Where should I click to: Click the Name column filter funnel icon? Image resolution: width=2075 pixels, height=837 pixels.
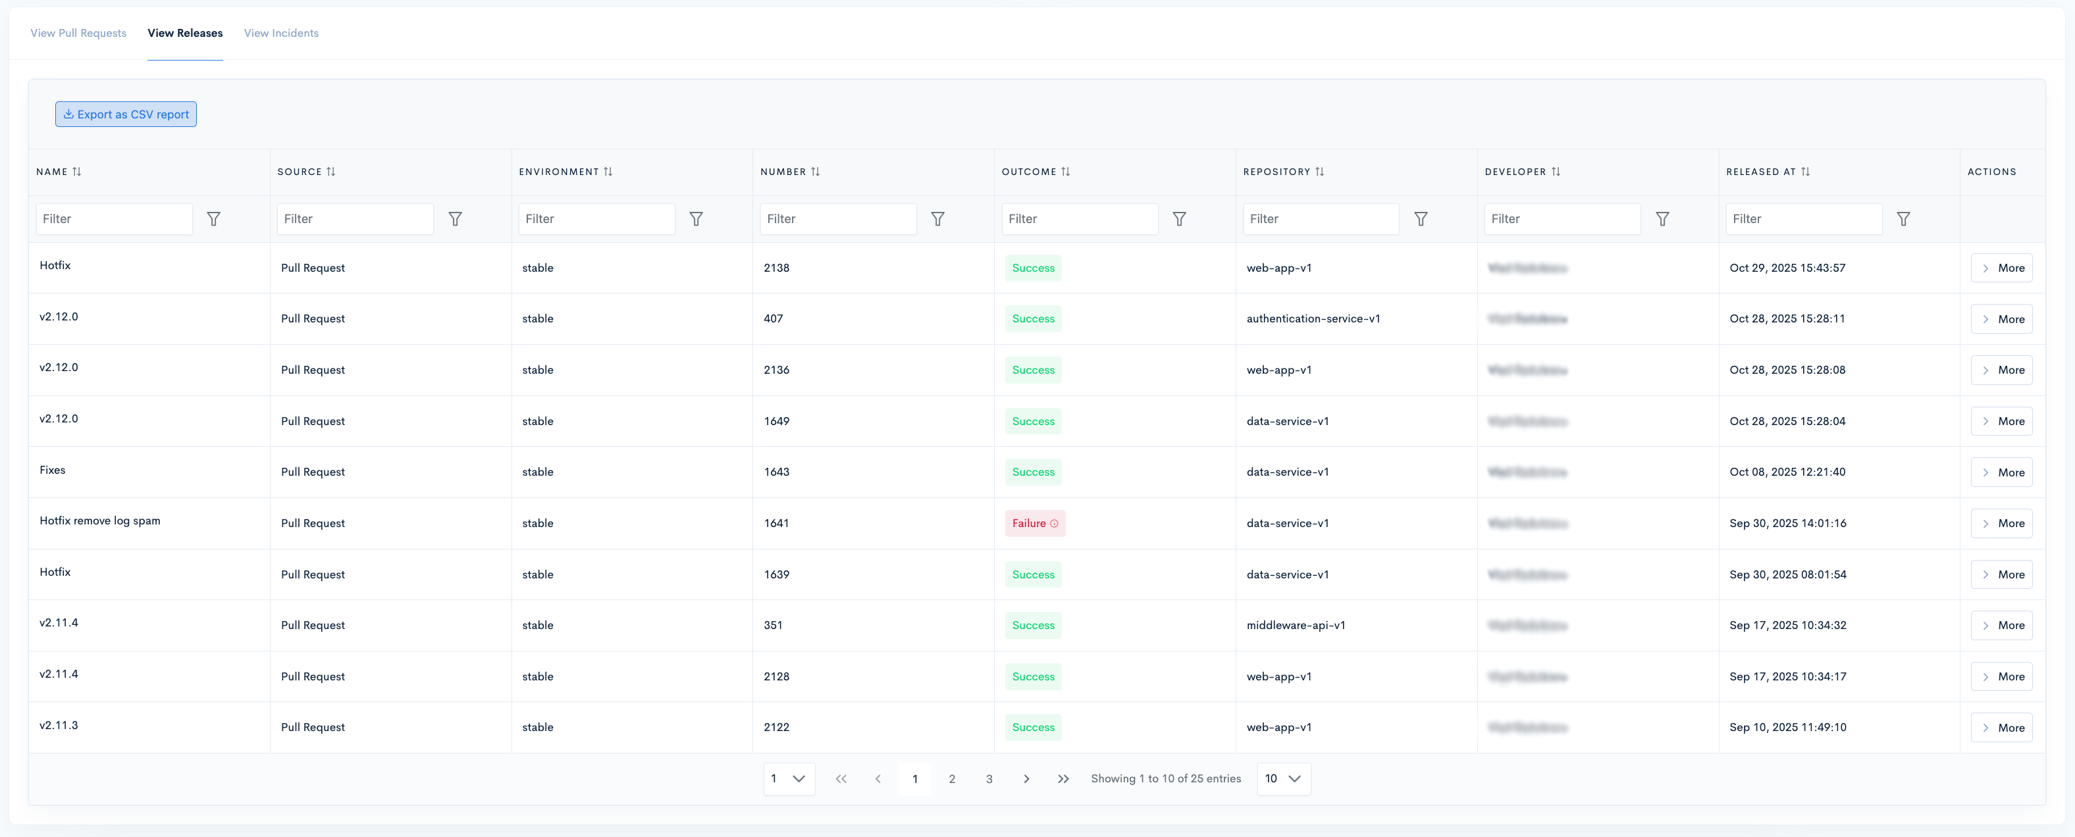click(213, 219)
